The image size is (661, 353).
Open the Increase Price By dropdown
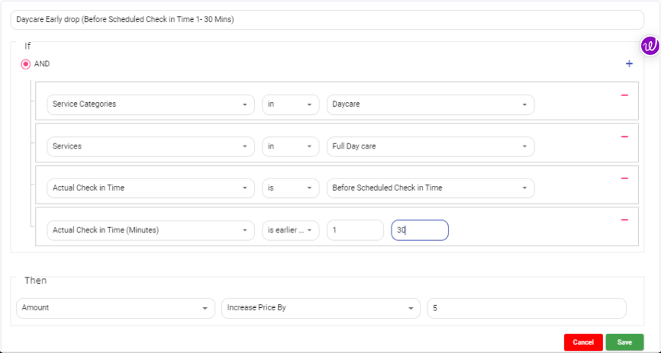(x=321, y=308)
